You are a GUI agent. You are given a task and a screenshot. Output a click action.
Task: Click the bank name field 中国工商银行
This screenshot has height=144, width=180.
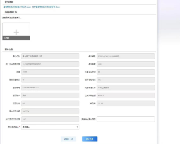[x=126, y=88]
